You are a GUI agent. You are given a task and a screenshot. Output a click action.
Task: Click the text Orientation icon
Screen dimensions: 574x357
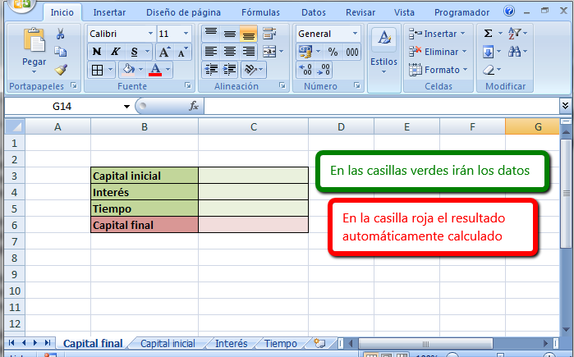point(250,70)
